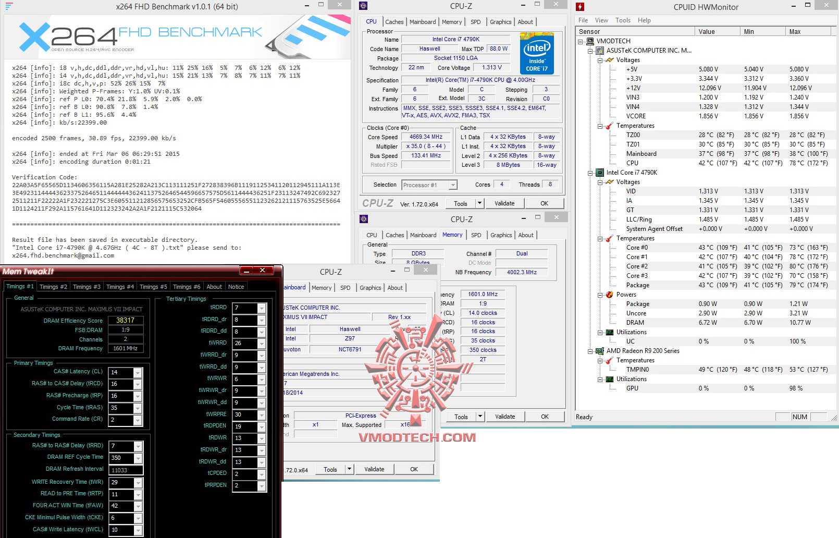Click the x264 FHD Benchmark title bar icon

click(x=9, y=6)
